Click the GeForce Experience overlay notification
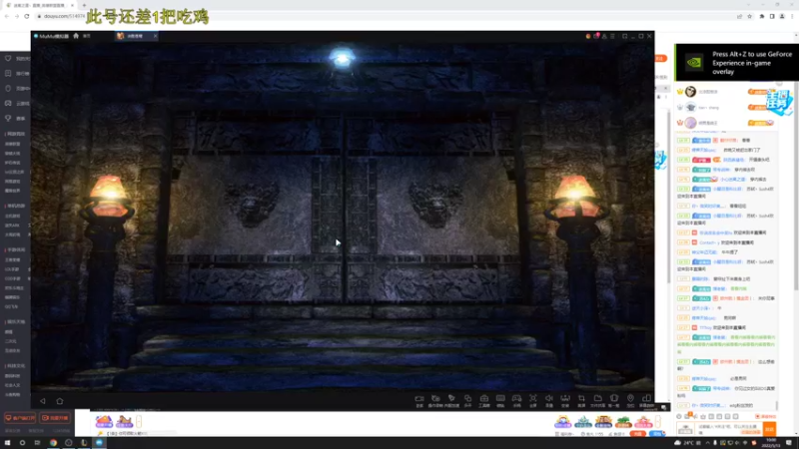The image size is (799, 449). coord(737,63)
